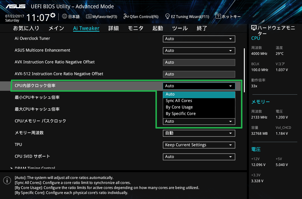Open the お気に入り tab
Screen dimensions: 302x199
point(26,28)
